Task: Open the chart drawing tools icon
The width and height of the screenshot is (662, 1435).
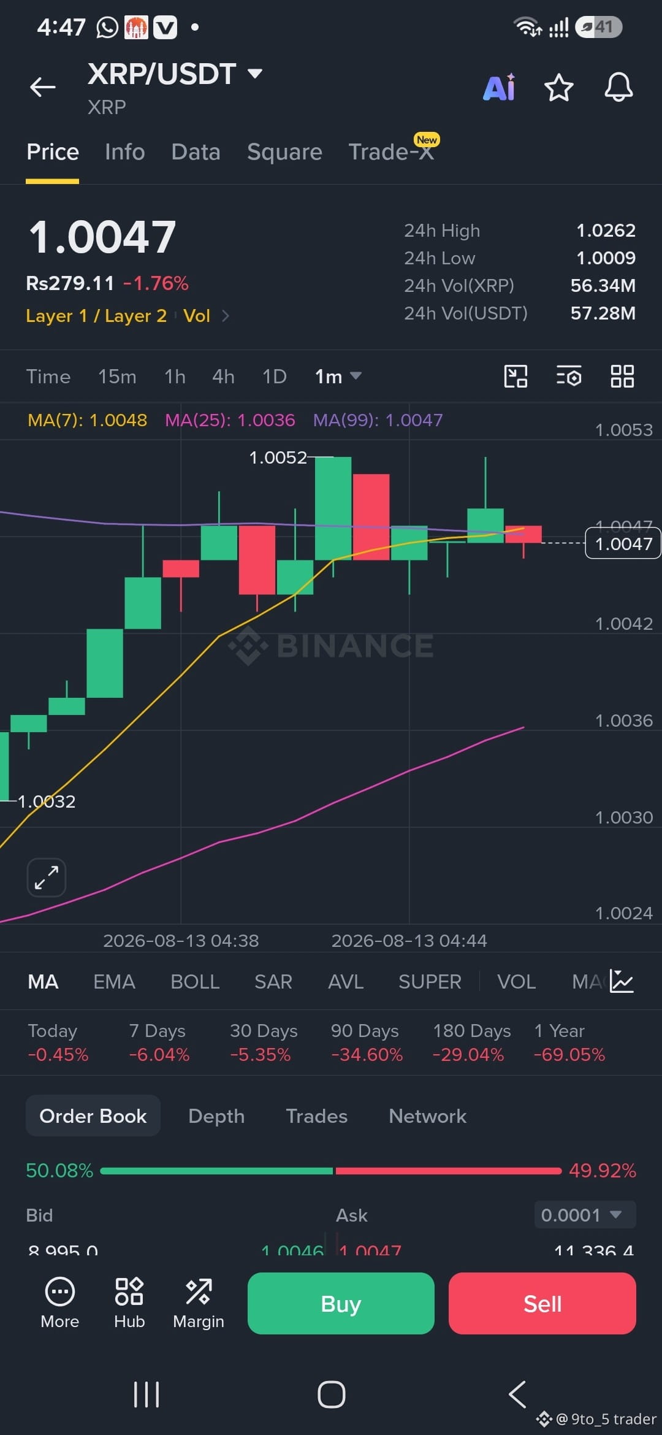Action: point(516,376)
